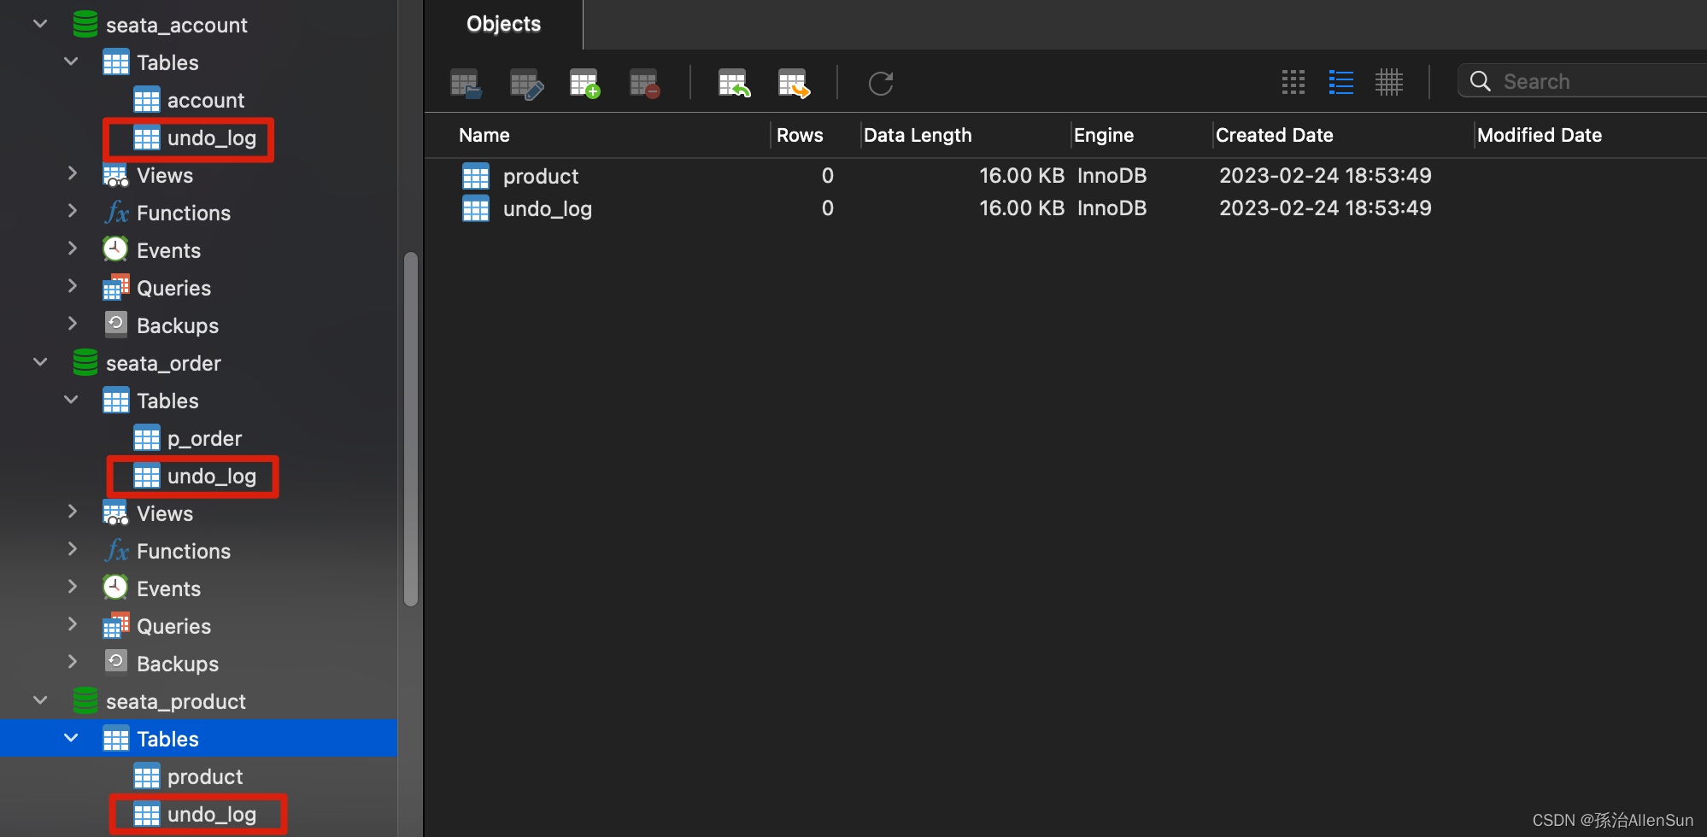Select the seata_order database icon
The height and width of the screenshot is (837, 1707).
[x=85, y=362]
